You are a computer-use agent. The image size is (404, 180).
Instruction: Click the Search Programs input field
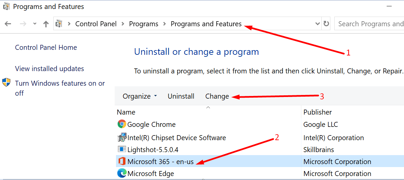coord(369,24)
